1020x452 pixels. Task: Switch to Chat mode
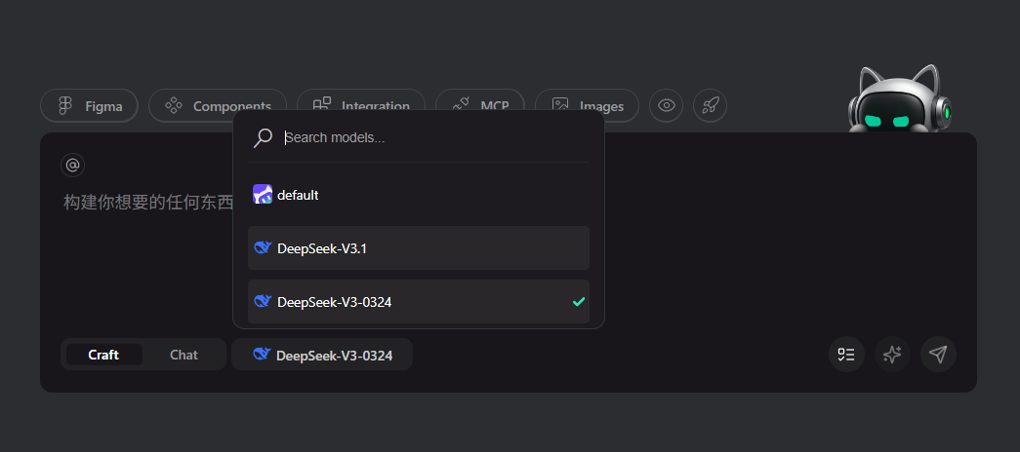pyautogui.click(x=184, y=355)
